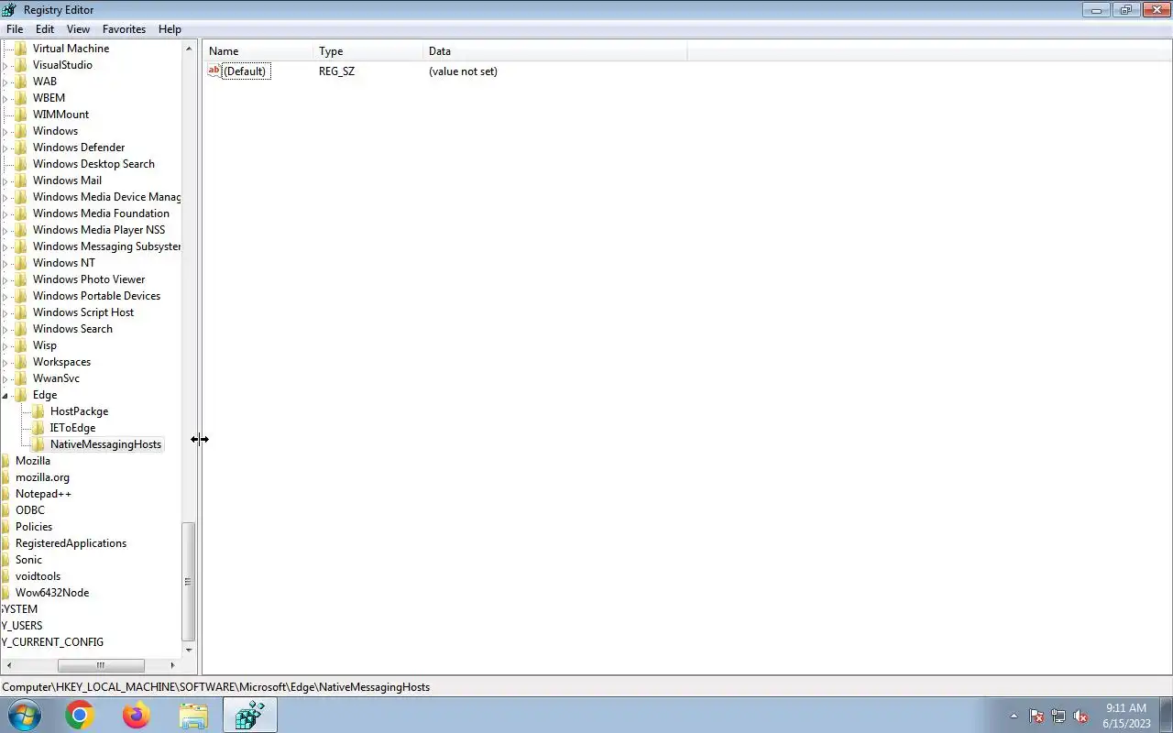Select the Windows Portable Devices key

[x=96, y=296]
